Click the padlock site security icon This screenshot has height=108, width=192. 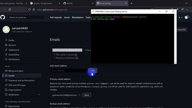point(34,10)
